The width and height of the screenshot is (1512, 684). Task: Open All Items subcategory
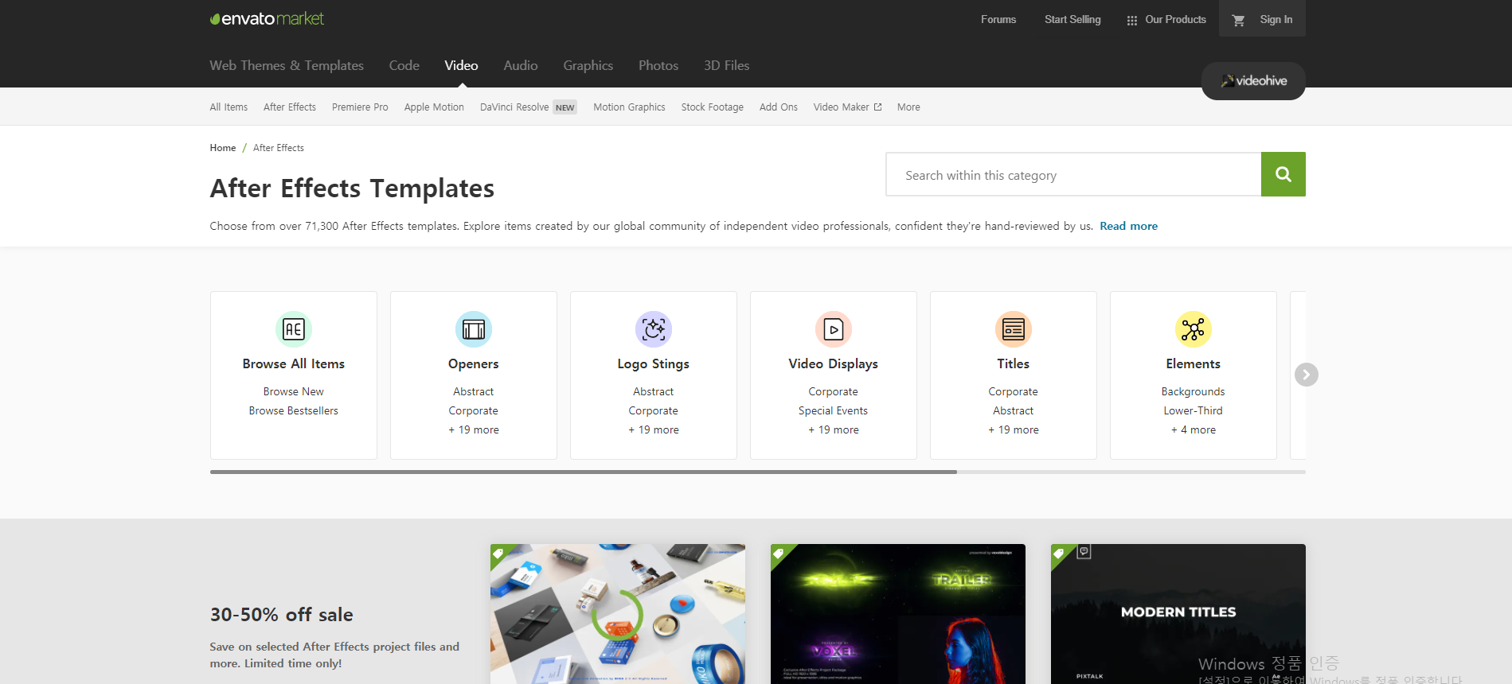[229, 107]
